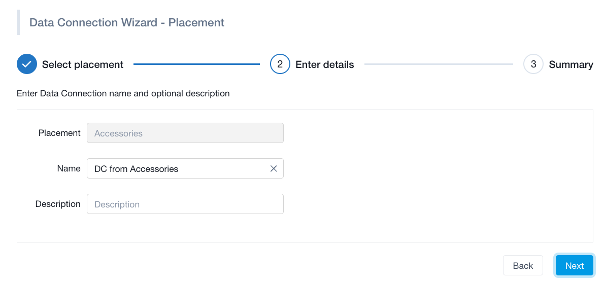Click the disabled Placement field
Viewport: 604px width, 282px height.
[185, 133]
